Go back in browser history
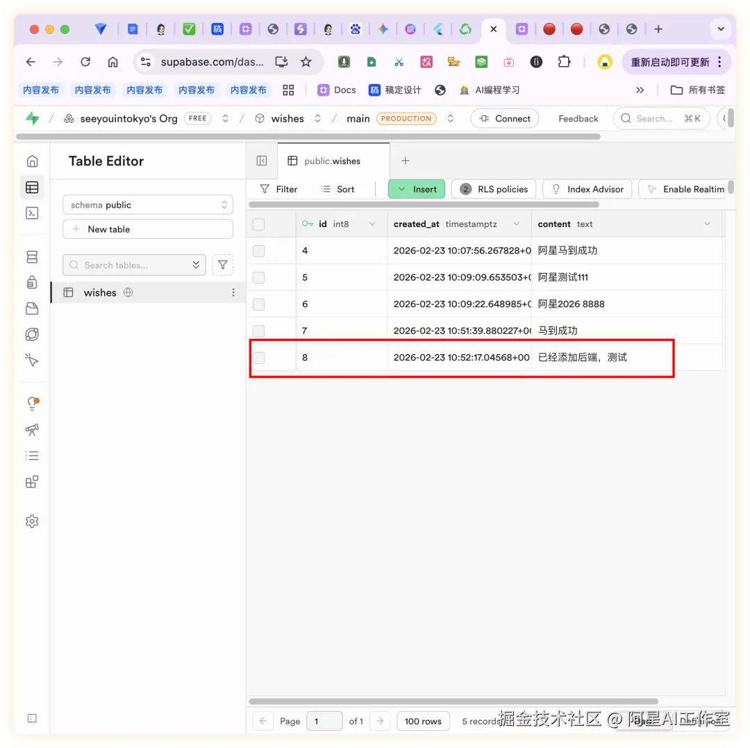The image size is (750, 748). point(31,62)
